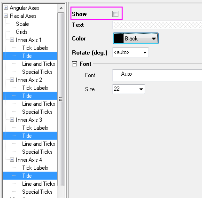Select Tick Labels under Inner Axis 1

[35, 48]
